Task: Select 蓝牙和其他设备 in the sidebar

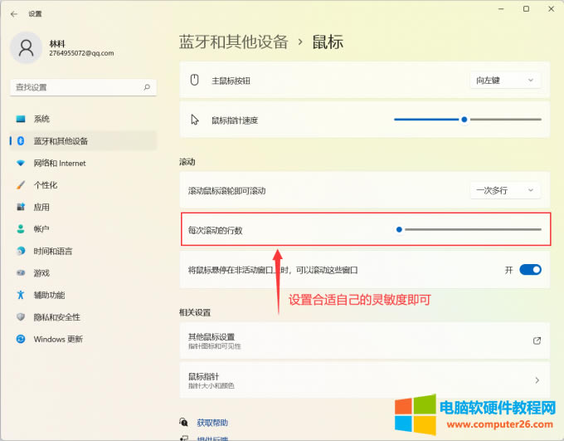Action: (61, 141)
